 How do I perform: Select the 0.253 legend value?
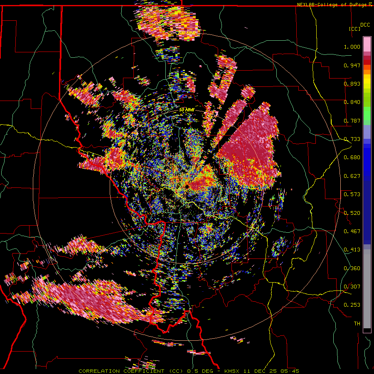pyautogui.click(x=352, y=305)
